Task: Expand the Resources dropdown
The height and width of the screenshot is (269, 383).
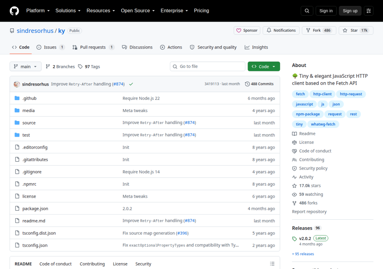Action: [101, 11]
